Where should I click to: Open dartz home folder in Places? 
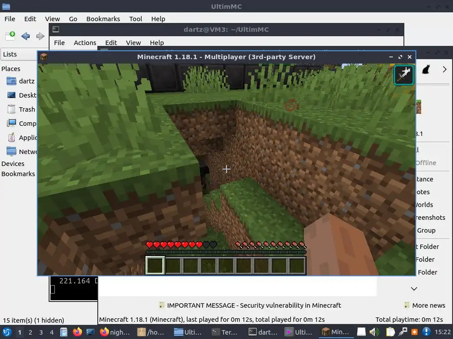pyautogui.click(x=20, y=81)
